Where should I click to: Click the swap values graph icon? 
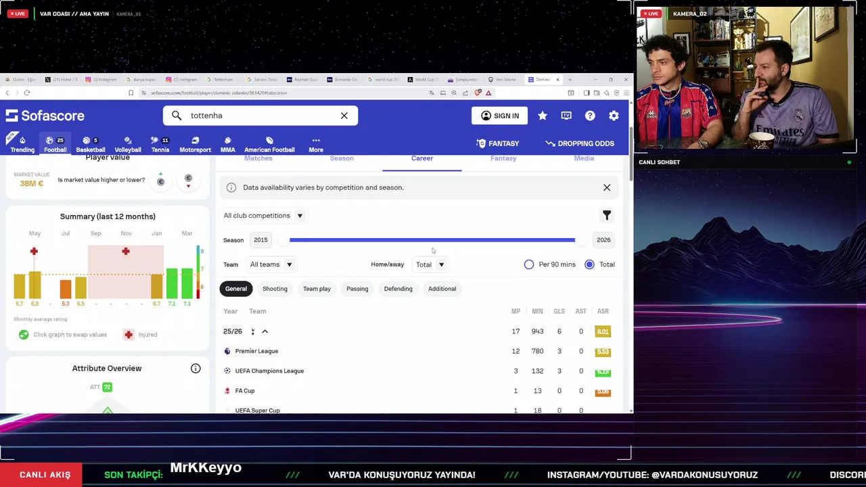tap(24, 334)
